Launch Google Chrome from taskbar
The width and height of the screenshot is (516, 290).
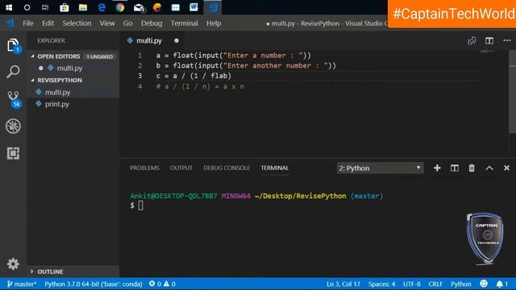[x=120, y=7]
